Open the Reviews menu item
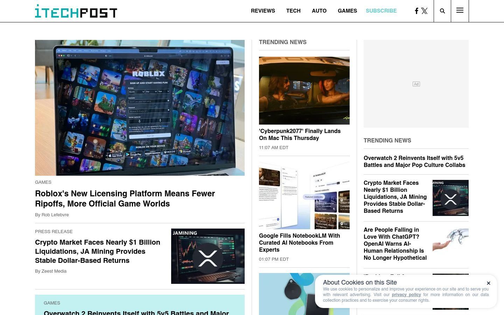The height and width of the screenshot is (315, 504). point(263,11)
